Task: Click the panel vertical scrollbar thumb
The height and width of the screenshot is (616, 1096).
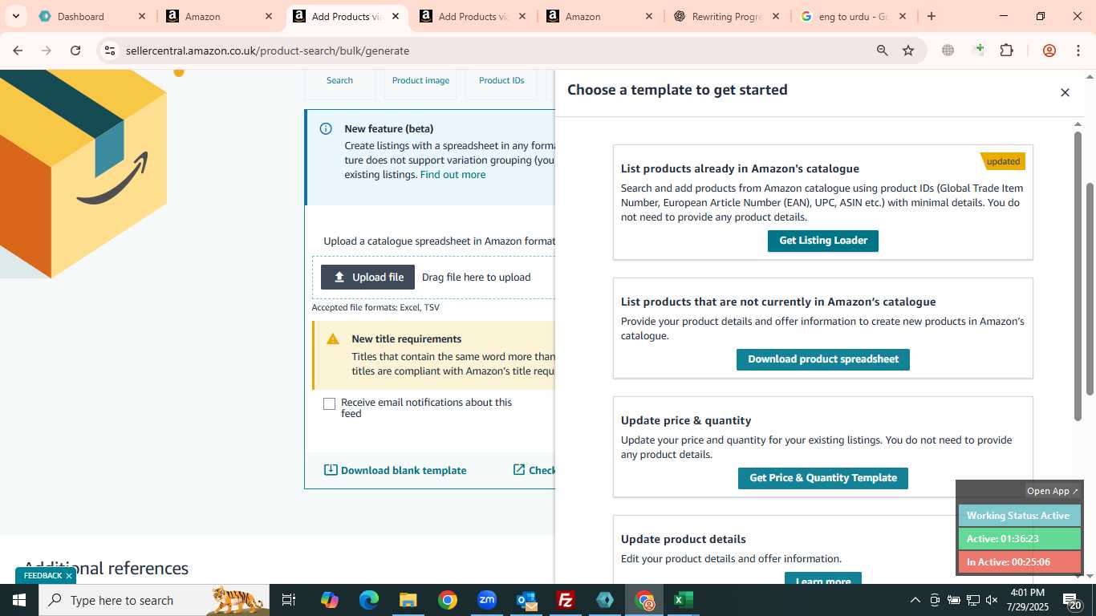Action: 1078,274
